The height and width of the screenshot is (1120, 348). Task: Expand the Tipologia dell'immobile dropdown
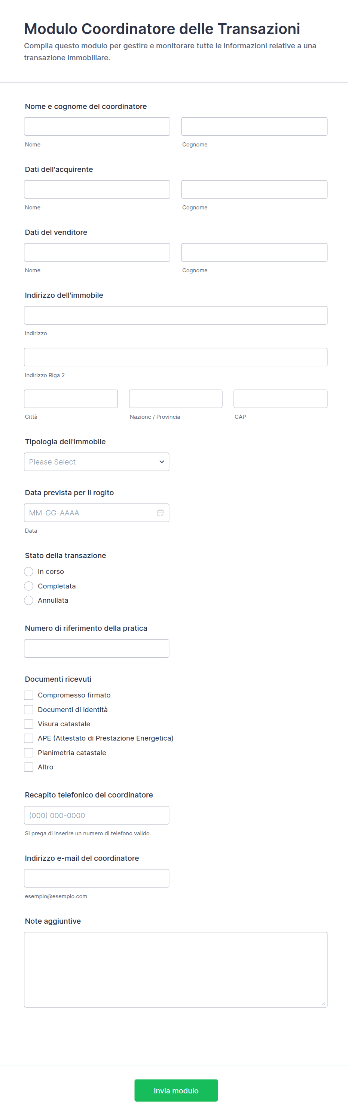[97, 462]
